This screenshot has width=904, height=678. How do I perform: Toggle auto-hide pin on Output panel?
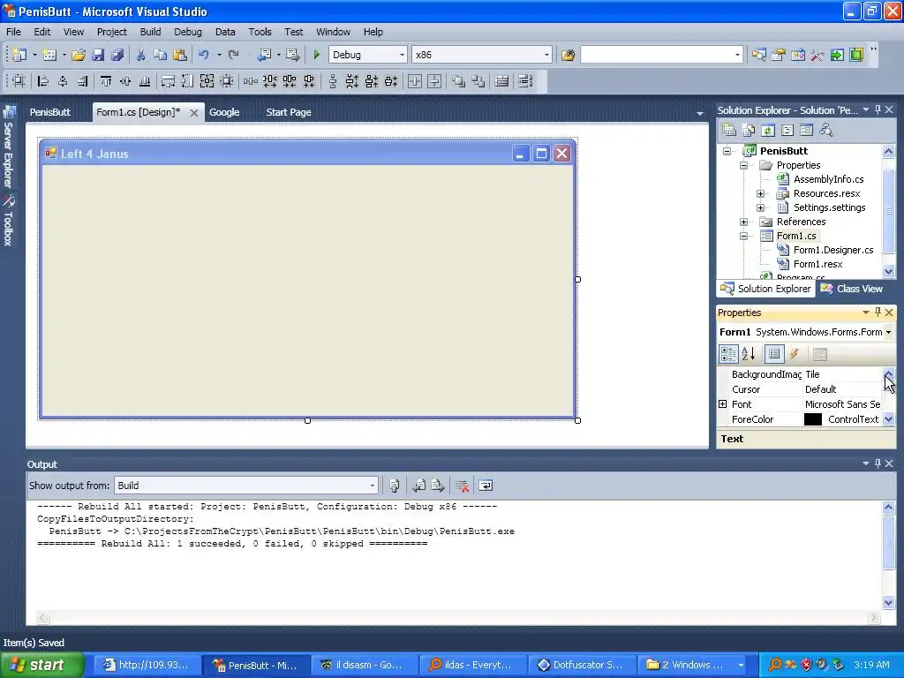click(878, 463)
